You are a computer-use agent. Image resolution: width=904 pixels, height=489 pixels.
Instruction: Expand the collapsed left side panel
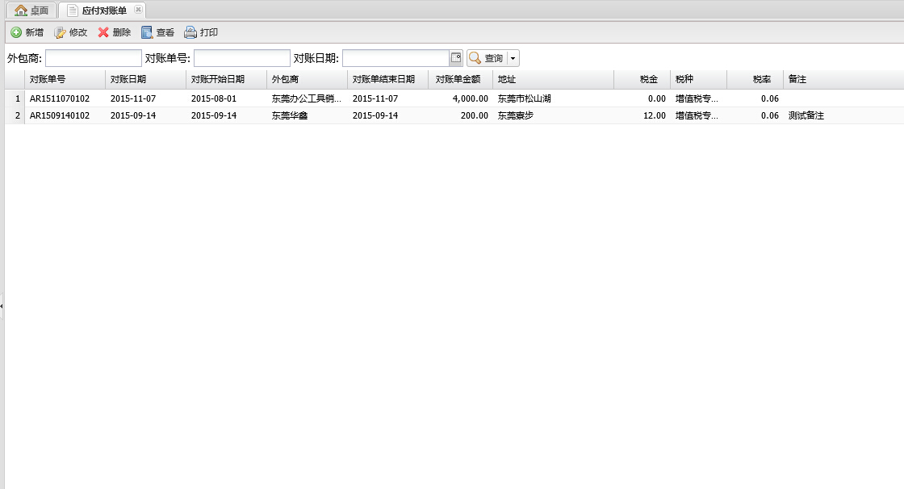tap(2, 306)
